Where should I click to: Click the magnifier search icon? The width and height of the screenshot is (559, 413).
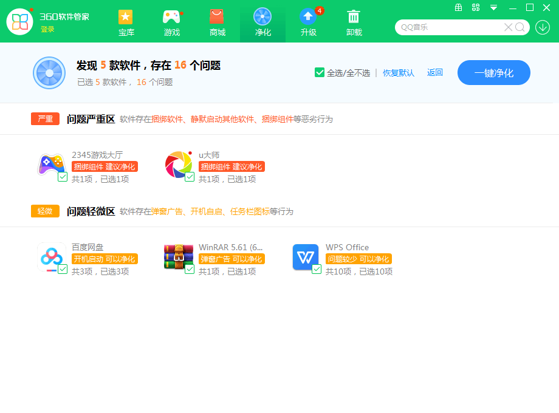click(520, 27)
